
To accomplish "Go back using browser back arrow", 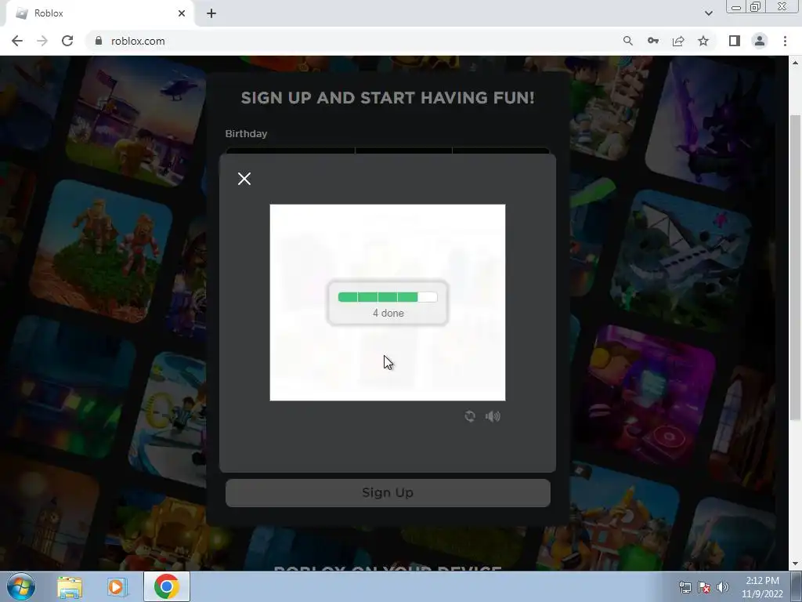I will coord(17,41).
